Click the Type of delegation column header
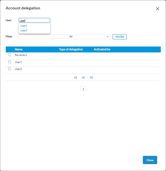This screenshot has height=171, width=166. coord(71,49)
